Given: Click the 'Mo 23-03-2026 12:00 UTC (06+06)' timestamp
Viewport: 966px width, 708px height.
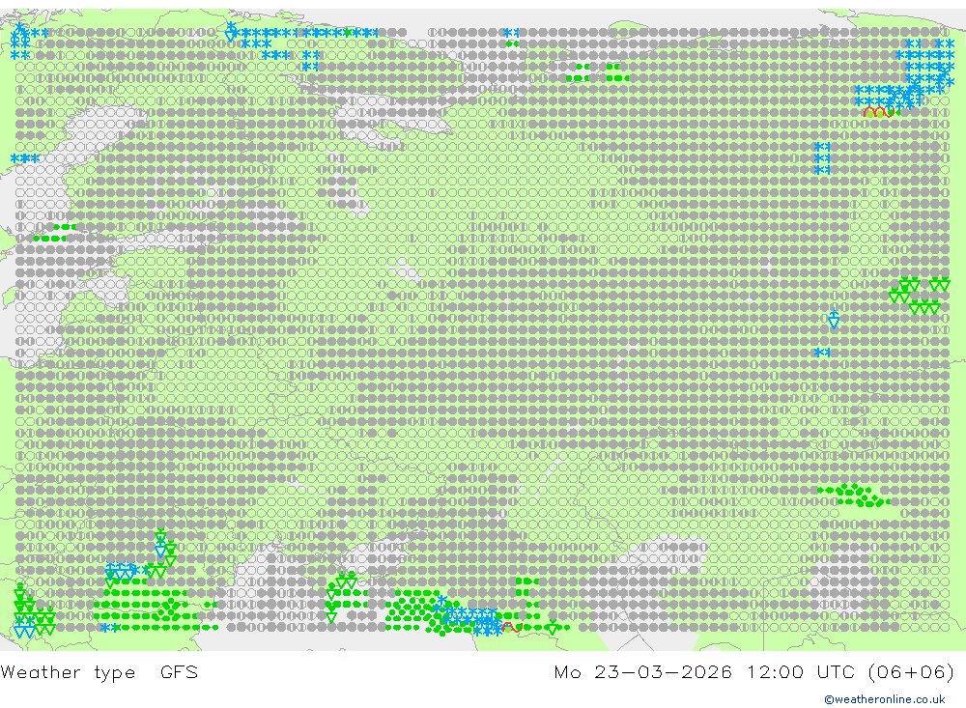Looking at the screenshot, I should pos(754,671).
